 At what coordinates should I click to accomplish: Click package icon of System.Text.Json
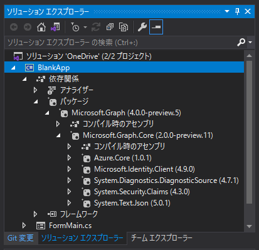(x=86, y=203)
